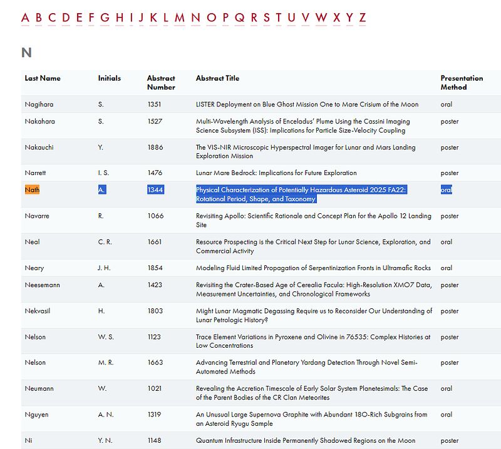Click the Last Name column header
501x449 pixels.
[43, 78]
